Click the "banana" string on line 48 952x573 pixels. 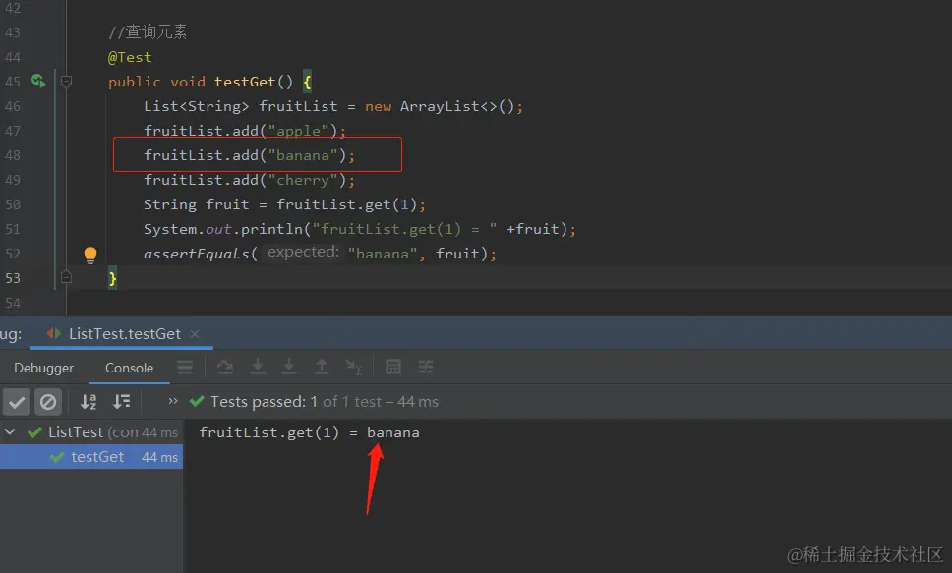(302, 155)
